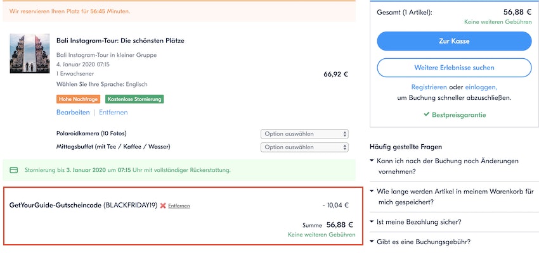Click the 'Hohe Nachfrage' orange badge
This screenshot has height=253, width=539.
point(74,99)
